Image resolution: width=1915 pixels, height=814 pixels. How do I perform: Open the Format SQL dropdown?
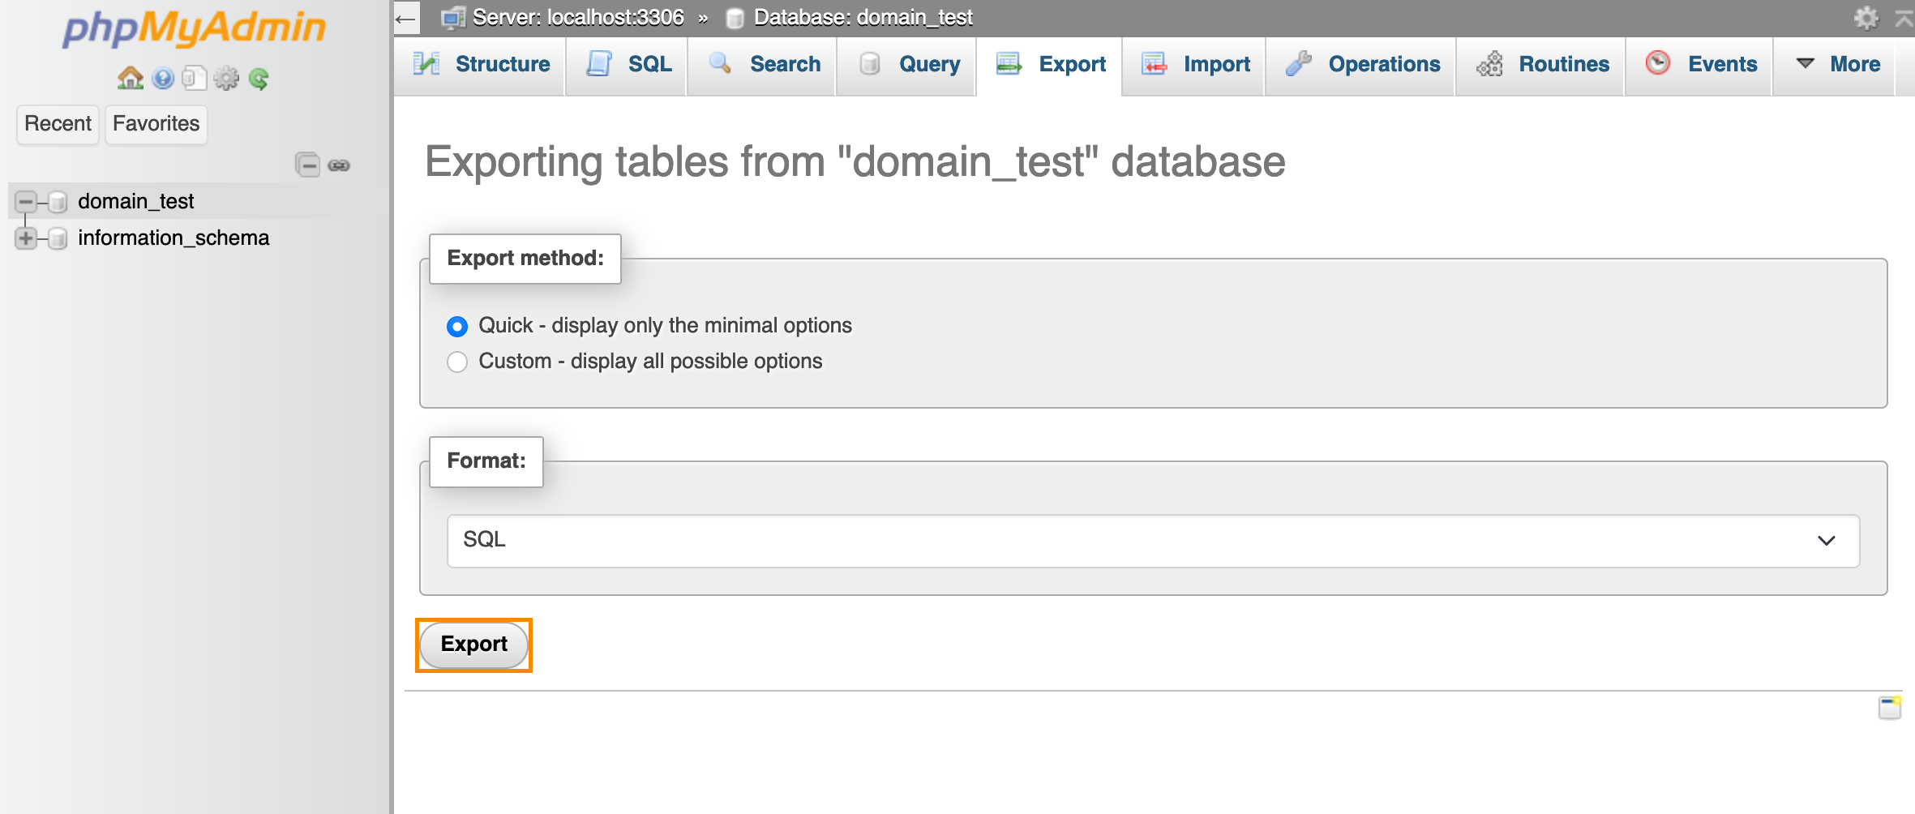coord(1153,541)
